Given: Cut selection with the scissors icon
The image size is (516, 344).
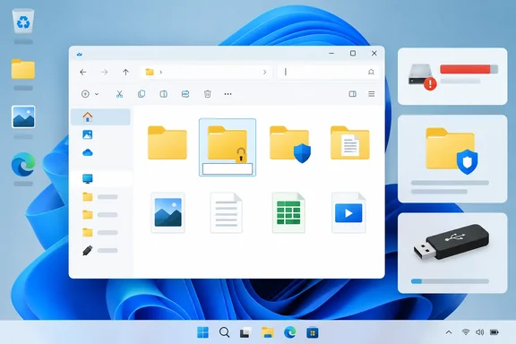Looking at the screenshot, I should tap(119, 94).
